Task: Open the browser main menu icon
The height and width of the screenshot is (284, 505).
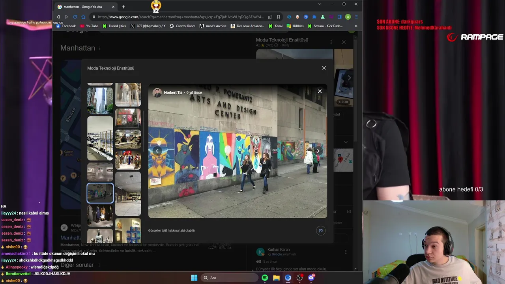Action: [356, 17]
